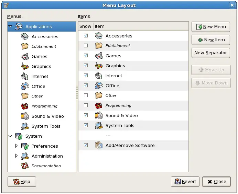238x194 pixels.
Task: Click the Accessories icon in the Menus tree
Action: click(x=25, y=37)
